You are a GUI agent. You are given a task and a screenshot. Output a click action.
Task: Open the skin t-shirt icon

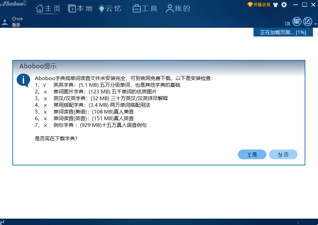click(x=276, y=5)
